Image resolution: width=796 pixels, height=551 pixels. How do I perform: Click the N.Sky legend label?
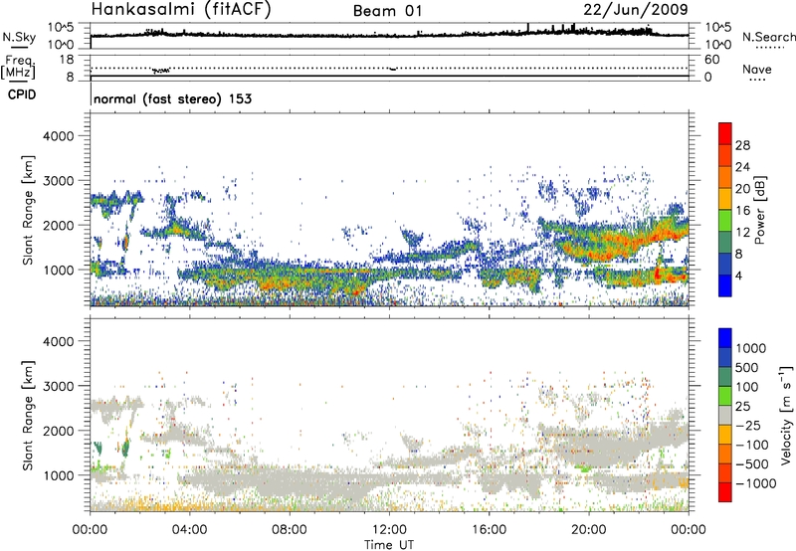coord(19,37)
